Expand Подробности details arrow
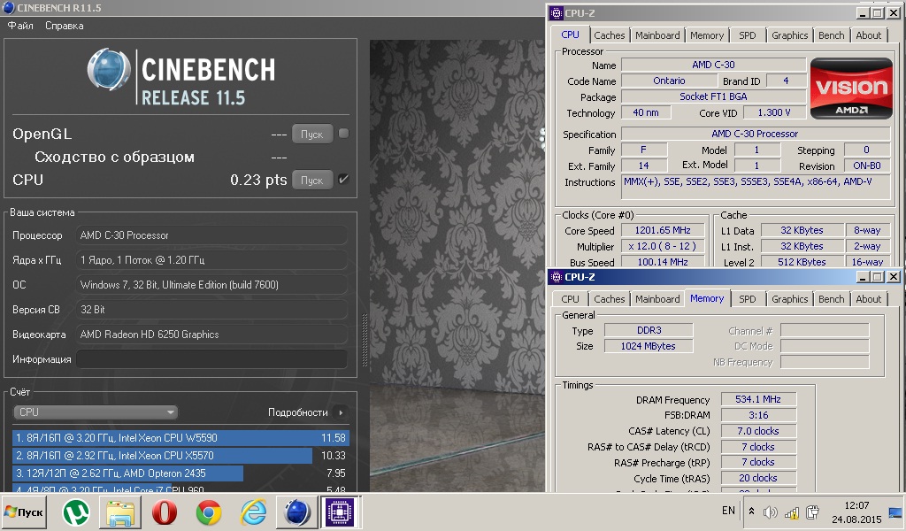 click(x=341, y=412)
